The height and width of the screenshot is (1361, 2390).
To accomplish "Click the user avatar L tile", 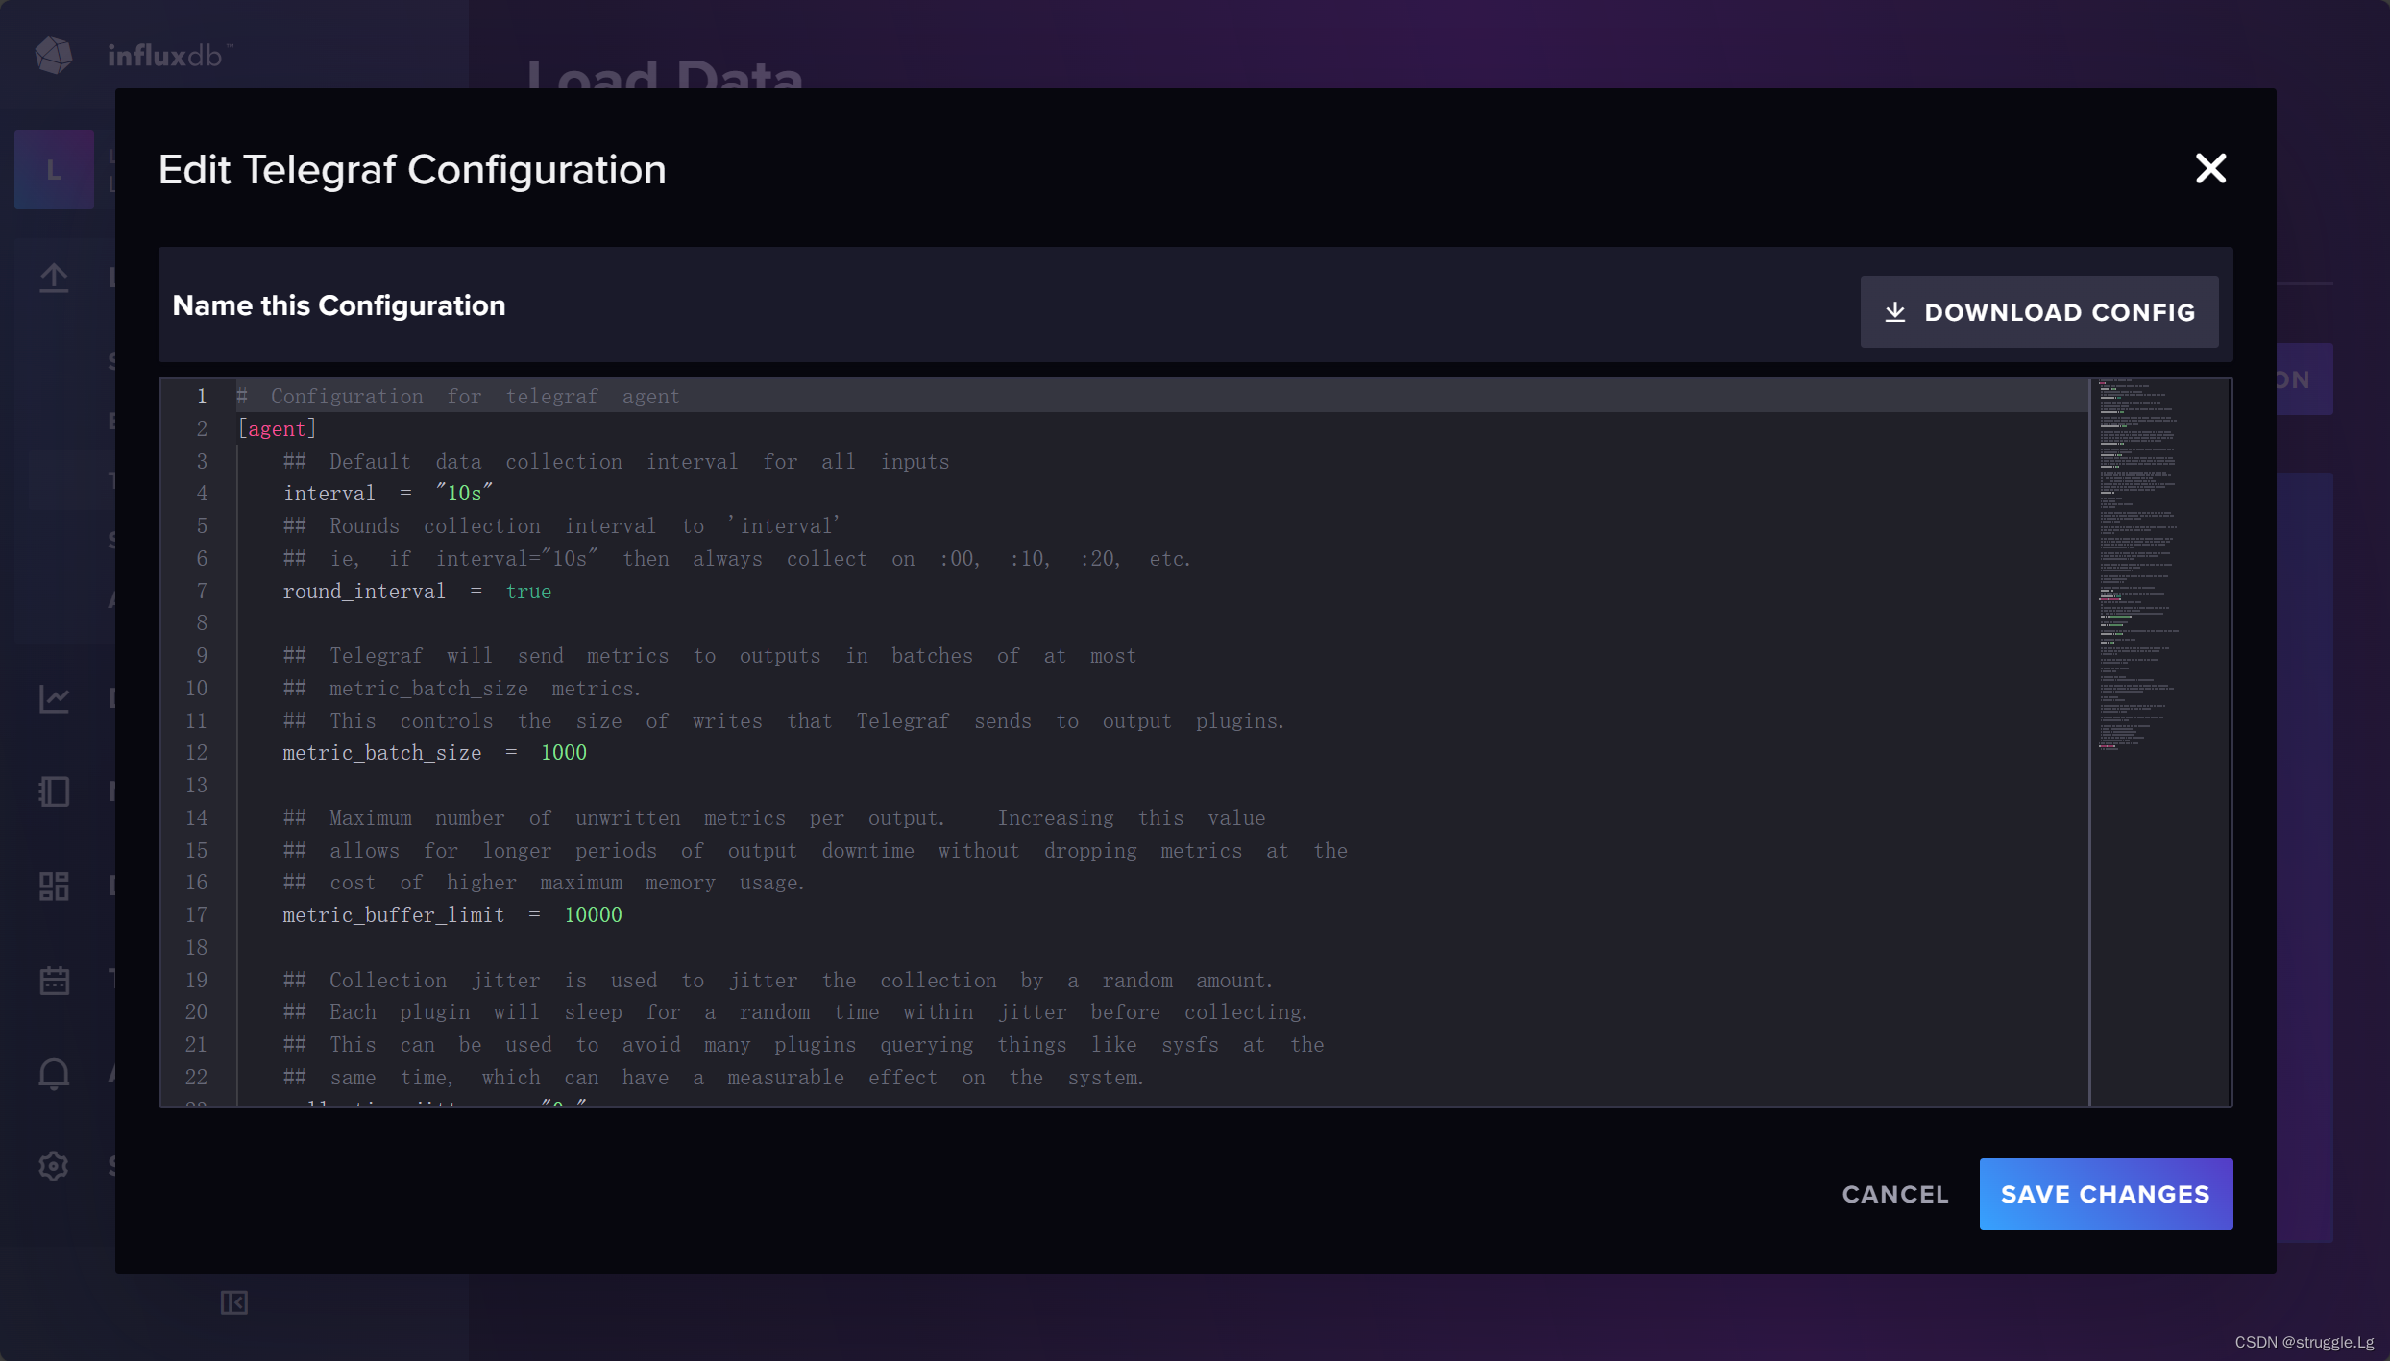I will 54,170.
